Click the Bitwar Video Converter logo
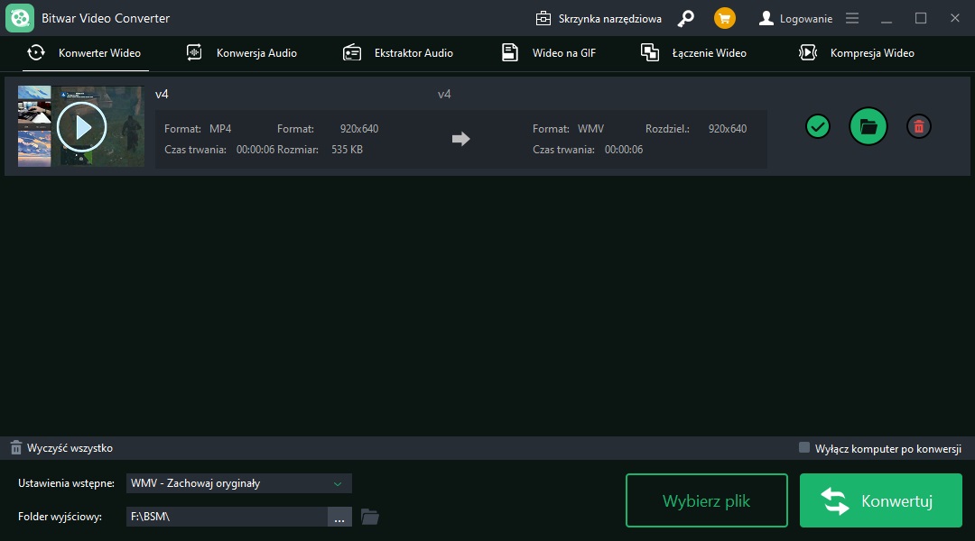 click(x=20, y=18)
